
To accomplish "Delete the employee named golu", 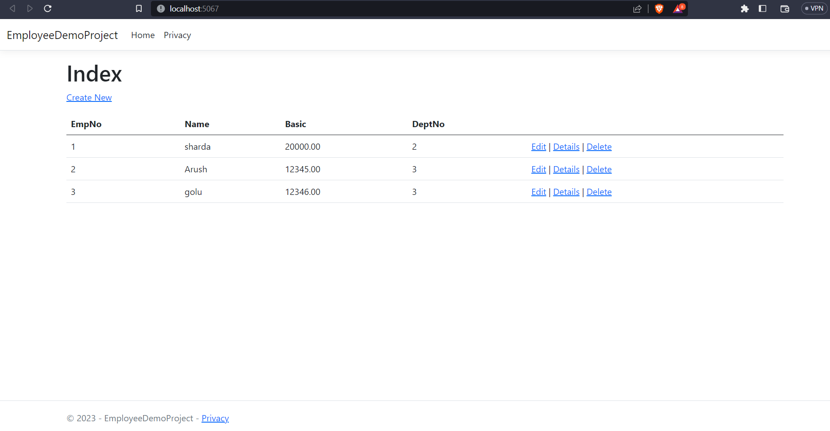I will pos(599,192).
